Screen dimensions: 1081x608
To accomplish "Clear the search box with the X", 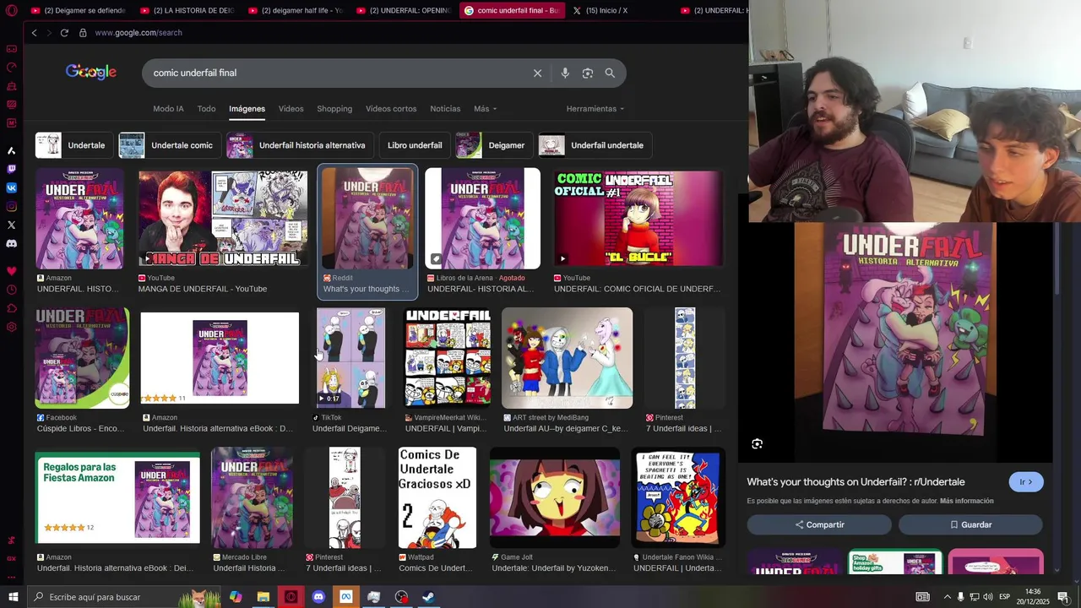I will [x=537, y=73].
